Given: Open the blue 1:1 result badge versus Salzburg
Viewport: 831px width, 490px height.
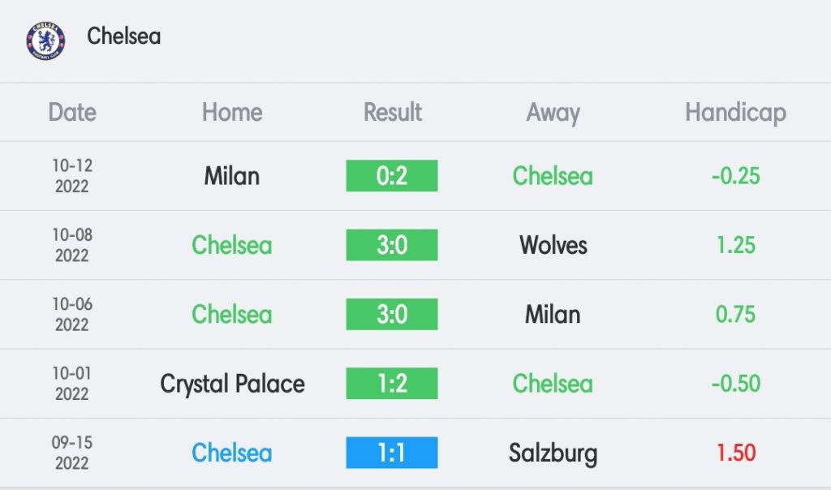Looking at the screenshot, I should coord(392,453).
